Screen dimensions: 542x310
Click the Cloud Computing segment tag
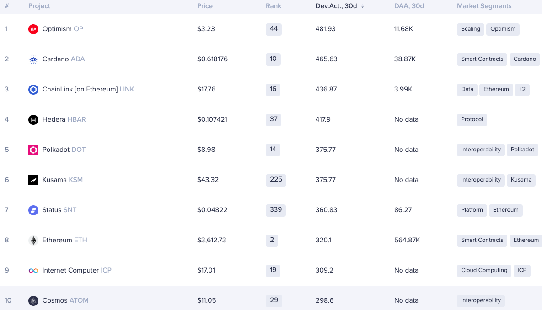pos(484,270)
